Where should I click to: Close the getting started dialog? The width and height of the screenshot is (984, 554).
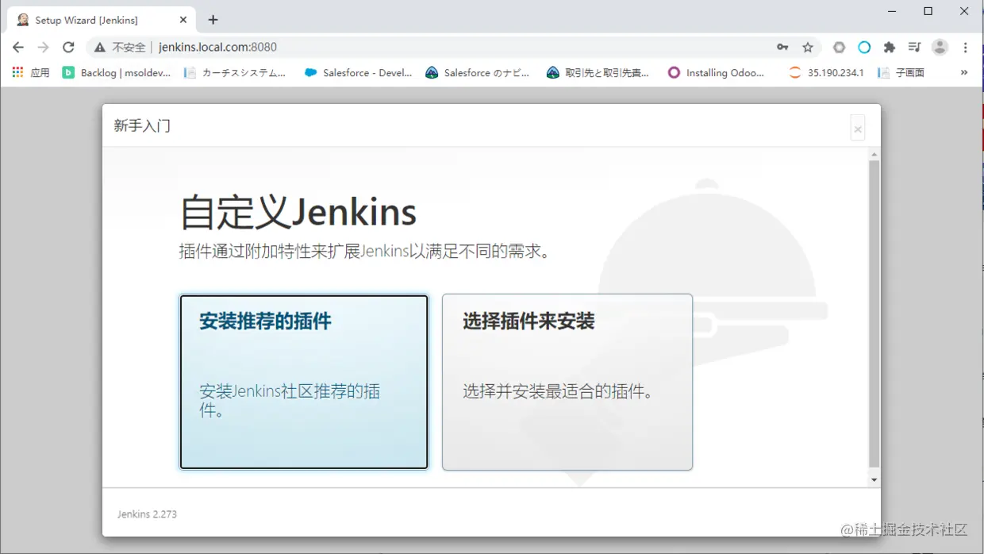pyautogui.click(x=858, y=129)
